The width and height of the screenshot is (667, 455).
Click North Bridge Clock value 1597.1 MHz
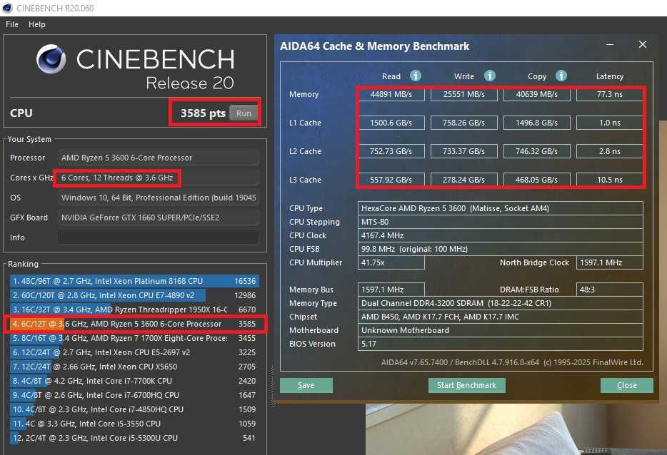tap(610, 262)
